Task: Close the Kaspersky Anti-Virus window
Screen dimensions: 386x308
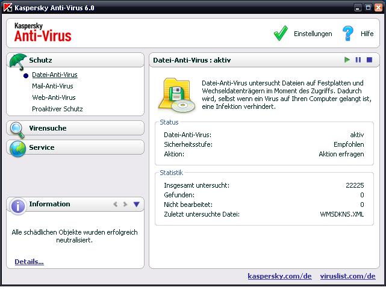Action: 378,8
